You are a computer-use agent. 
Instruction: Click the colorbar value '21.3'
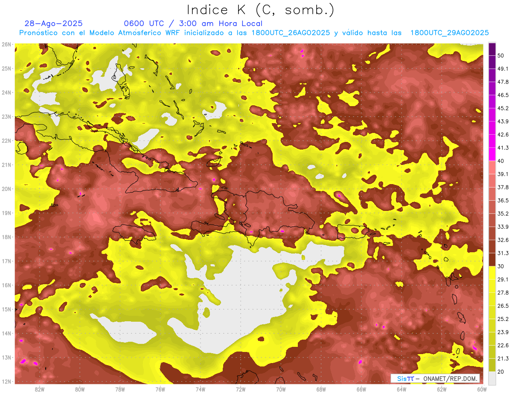pos(503,358)
